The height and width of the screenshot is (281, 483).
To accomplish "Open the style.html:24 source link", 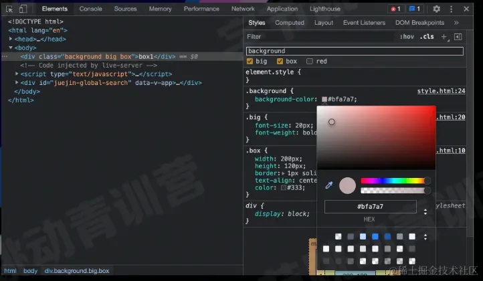I will (441, 91).
